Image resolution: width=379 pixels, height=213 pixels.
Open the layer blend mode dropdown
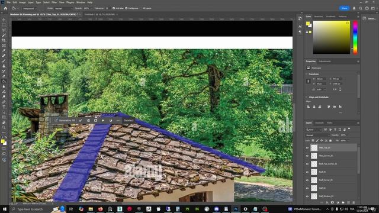(x=317, y=135)
